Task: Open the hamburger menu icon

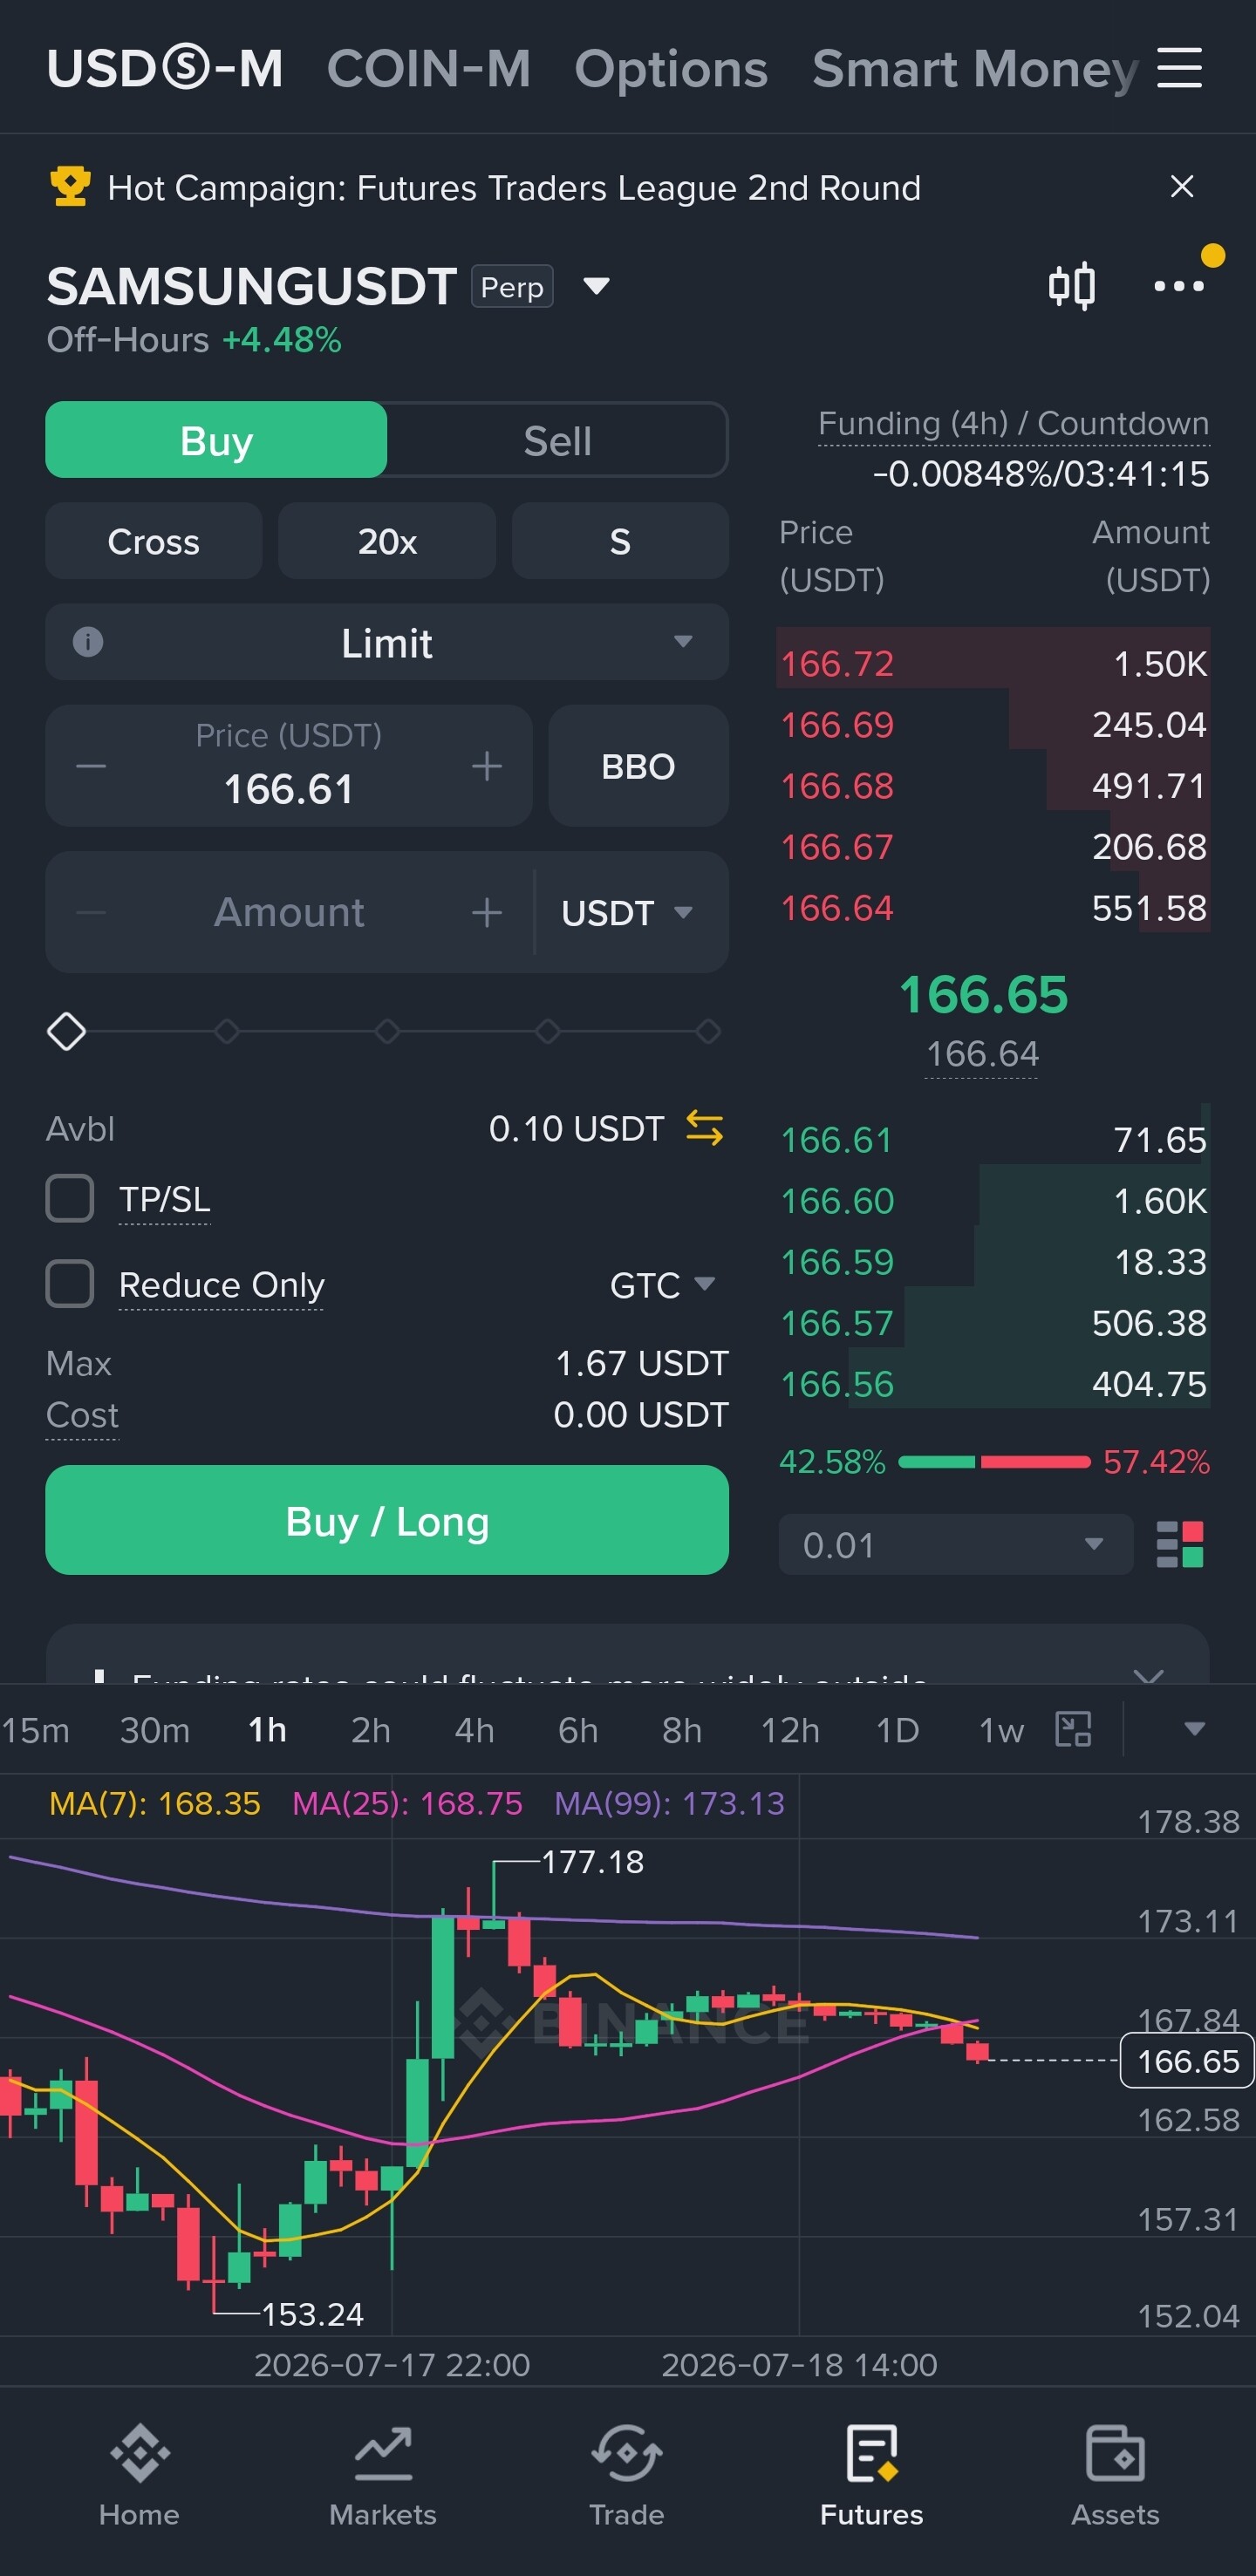Action: pos(1179,68)
